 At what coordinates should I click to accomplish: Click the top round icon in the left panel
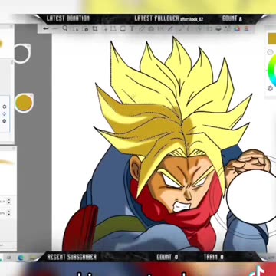(x=5, y=107)
